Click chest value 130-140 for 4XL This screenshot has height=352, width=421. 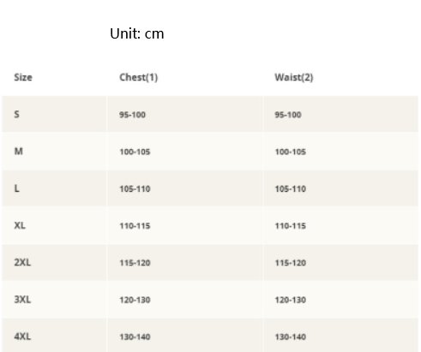(x=135, y=337)
